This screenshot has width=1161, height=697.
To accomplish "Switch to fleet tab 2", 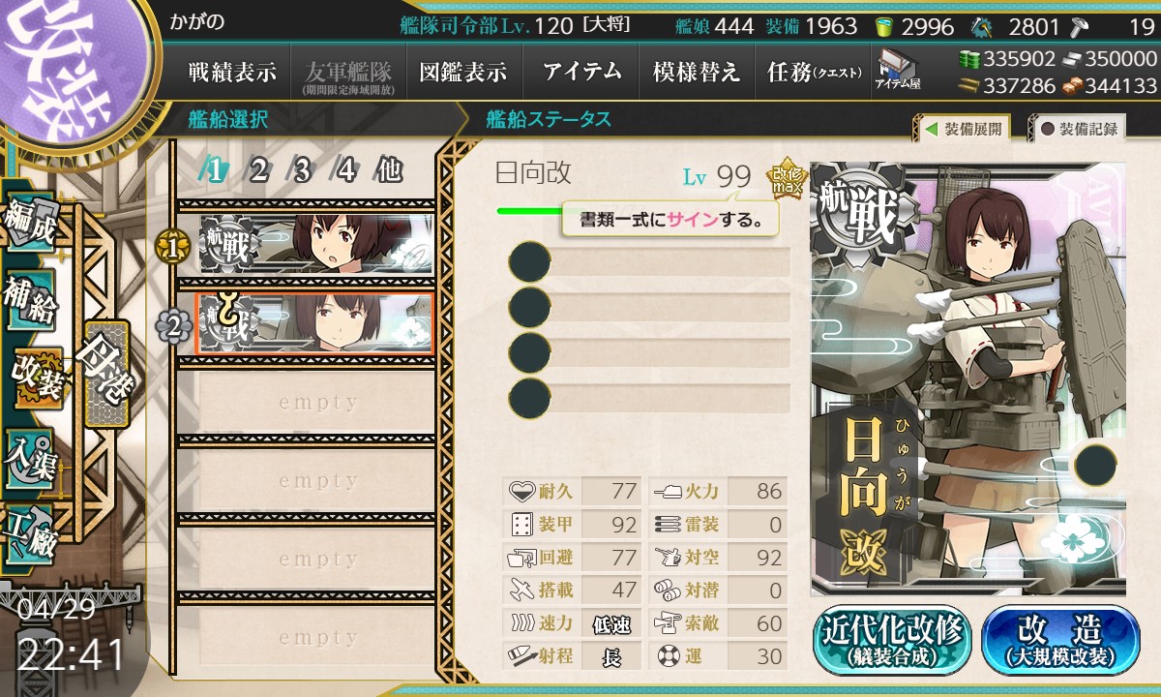I will click(258, 170).
